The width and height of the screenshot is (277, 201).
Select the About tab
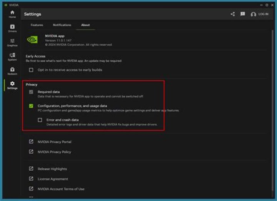coord(85,25)
